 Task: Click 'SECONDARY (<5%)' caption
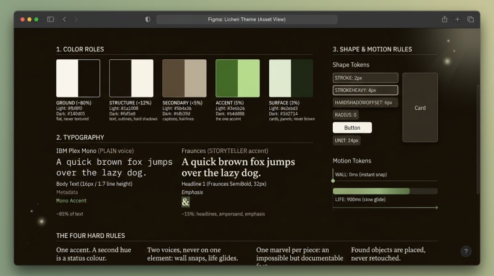pos(182,102)
